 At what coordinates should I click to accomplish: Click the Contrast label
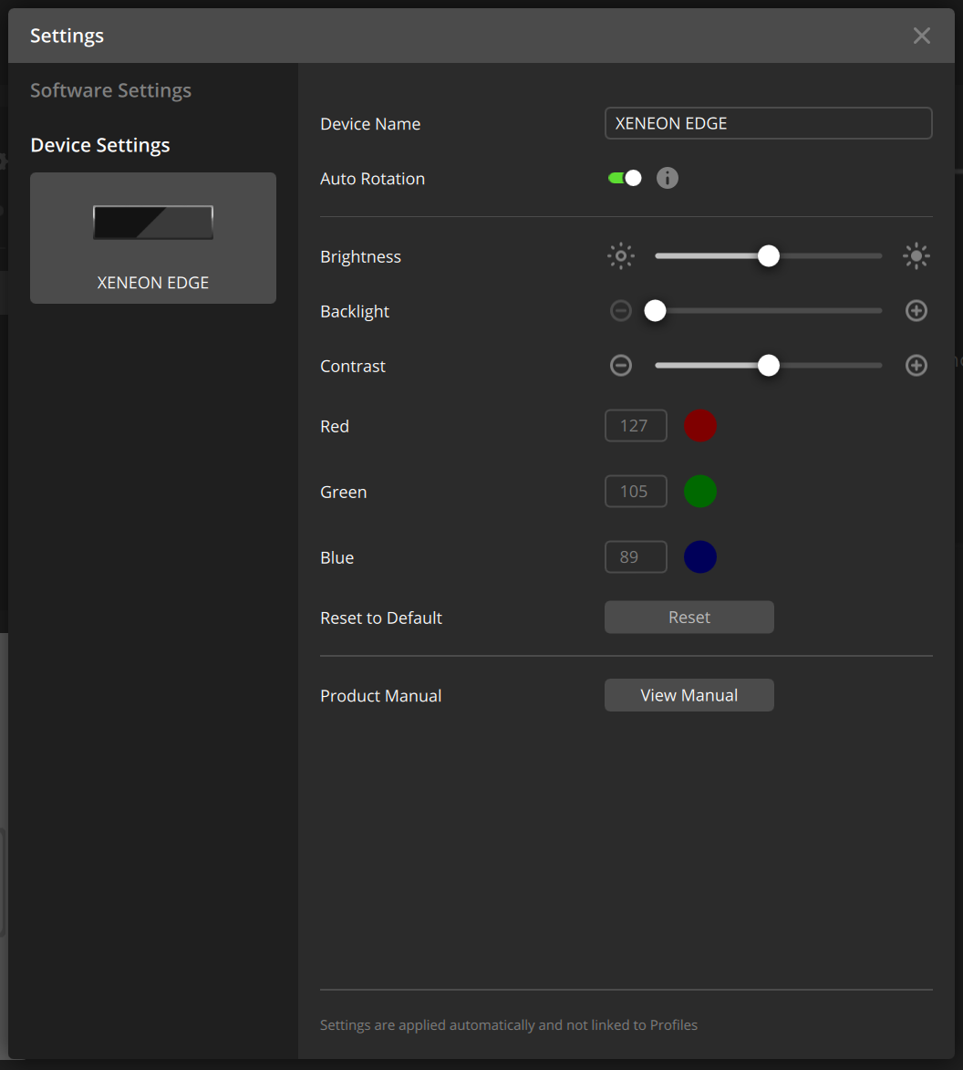[353, 367]
